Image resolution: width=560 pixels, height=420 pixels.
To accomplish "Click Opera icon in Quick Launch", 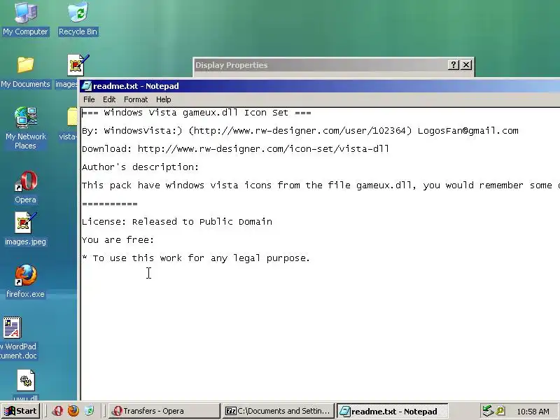I will [x=57, y=411].
